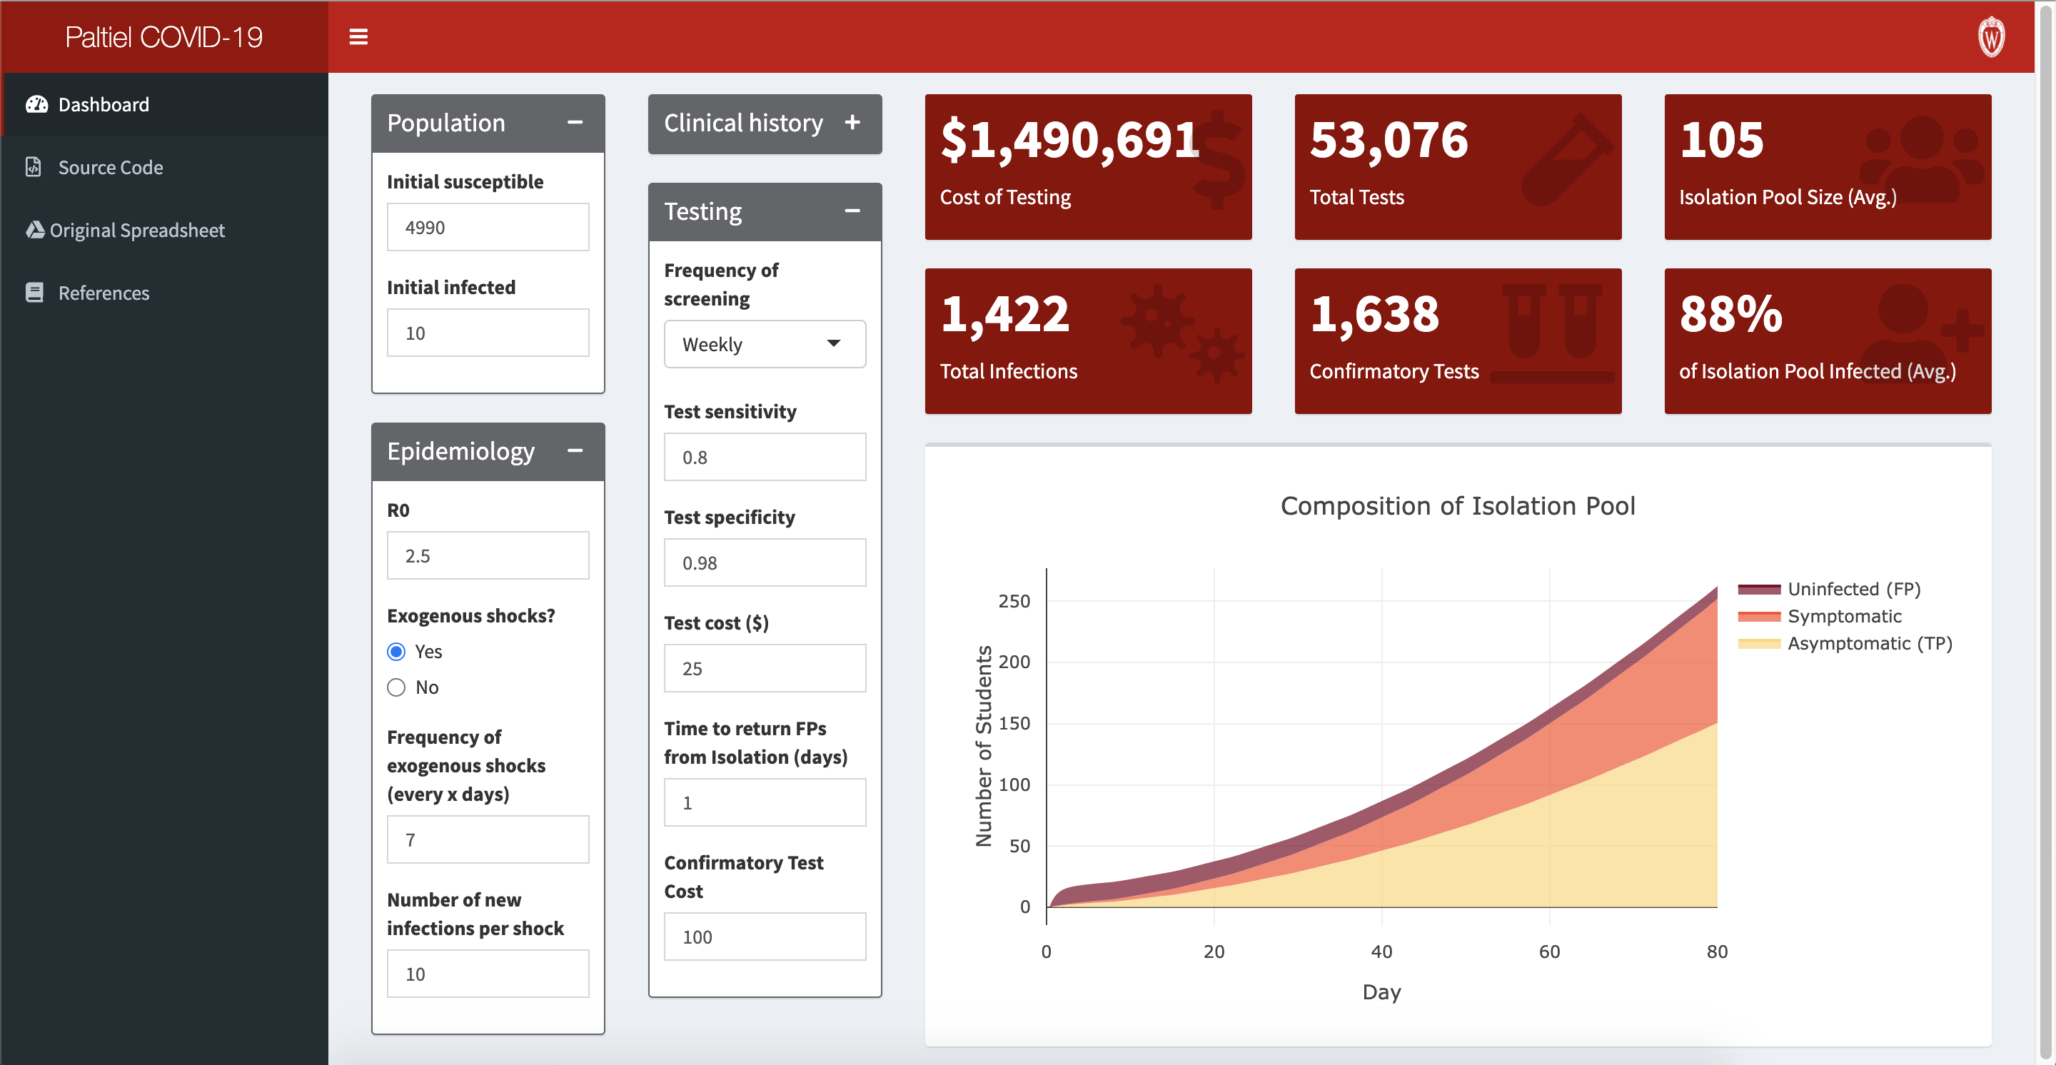2056x1065 pixels.
Task: Click the Symptomatic legend color swatch
Action: tap(1758, 616)
